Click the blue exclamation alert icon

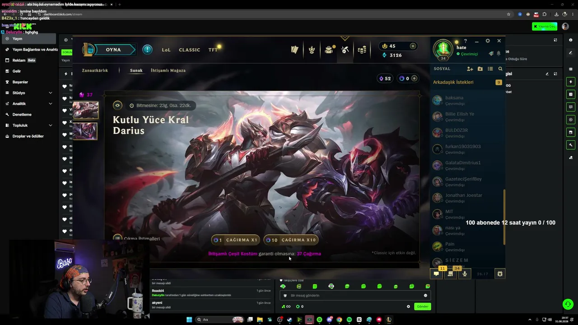(x=147, y=49)
